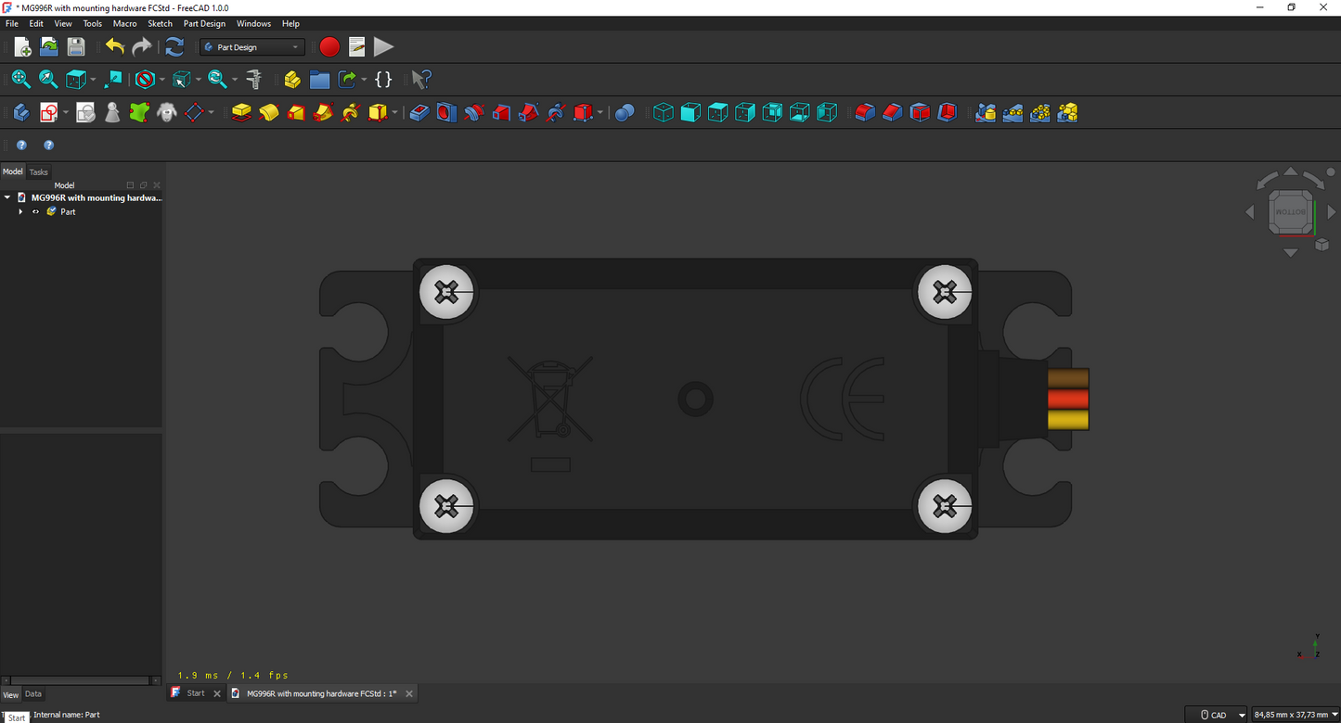Open the Sketch menu
1341x723 pixels.
(160, 23)
